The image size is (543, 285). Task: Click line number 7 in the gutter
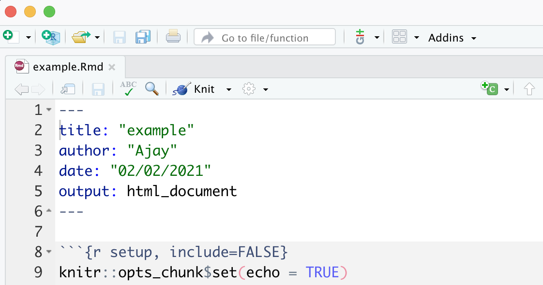coord(38,231)
